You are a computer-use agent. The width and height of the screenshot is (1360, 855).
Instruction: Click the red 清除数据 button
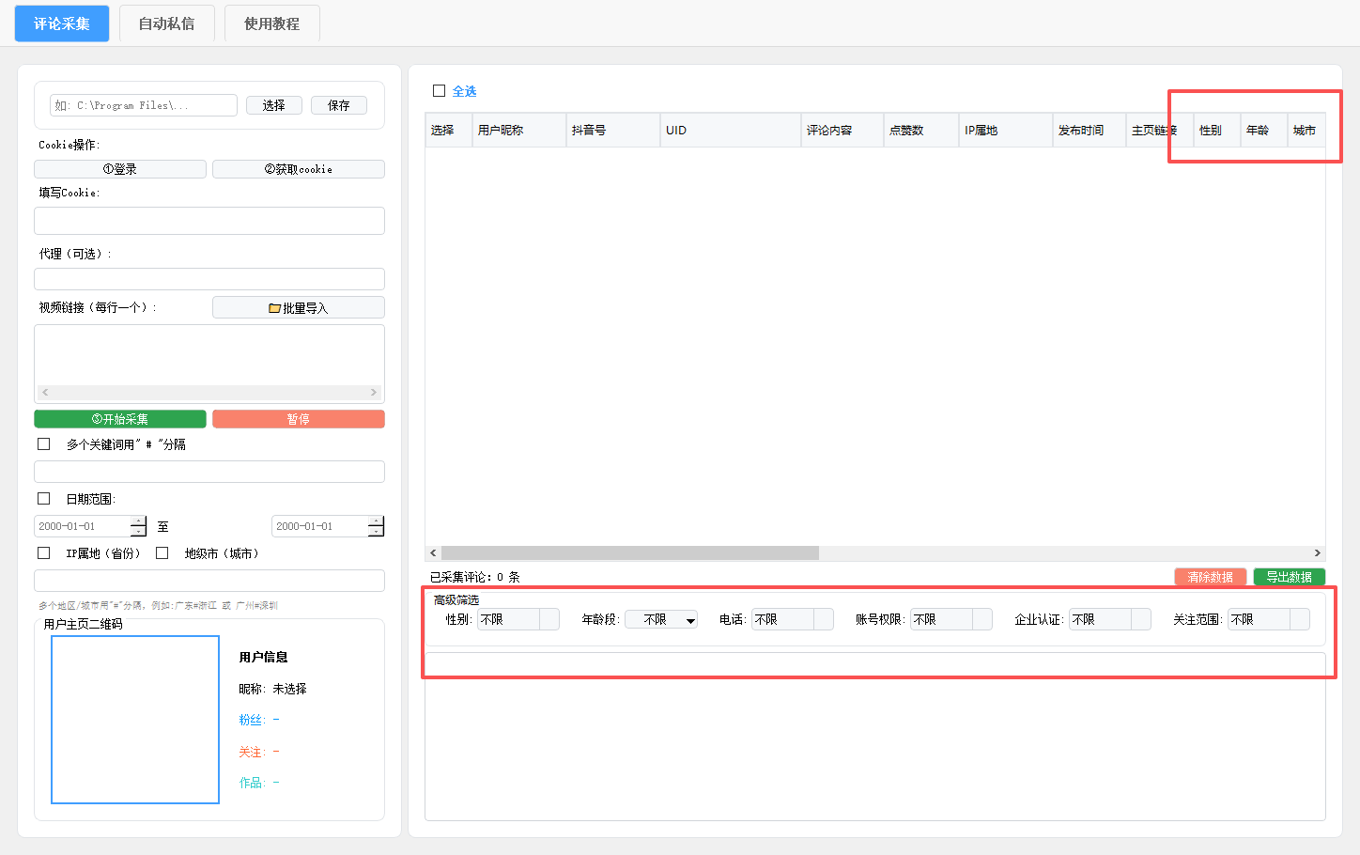coord(1210,577)
